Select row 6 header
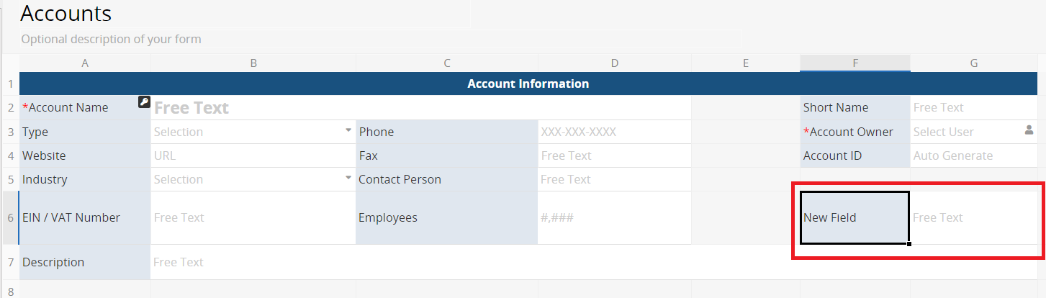Viewport: 1046px width, 298px height. coord(10,217)
